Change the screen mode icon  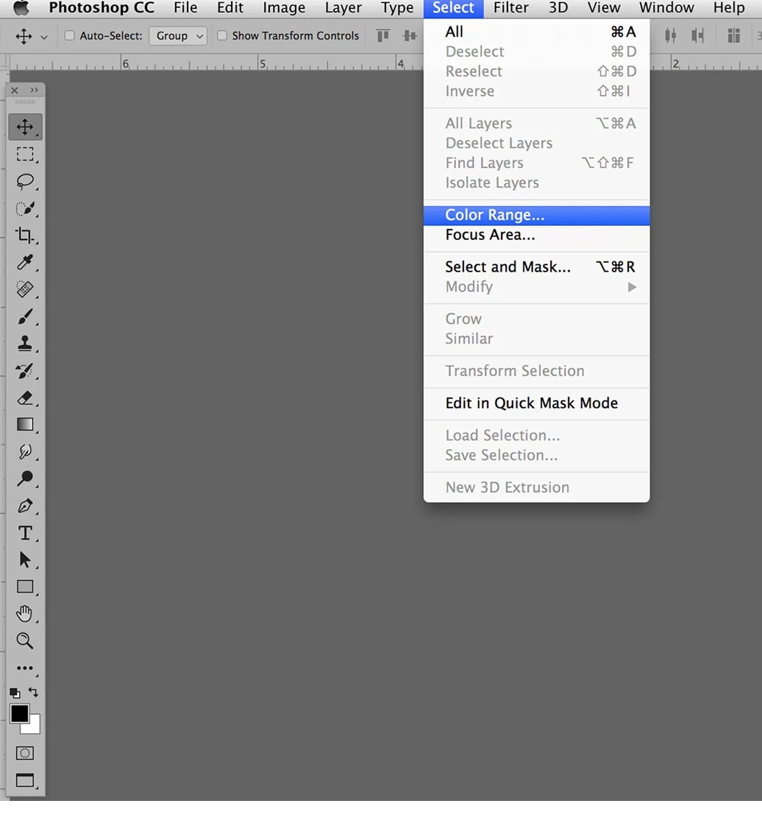pyautogui.click(x=25, y=780)
